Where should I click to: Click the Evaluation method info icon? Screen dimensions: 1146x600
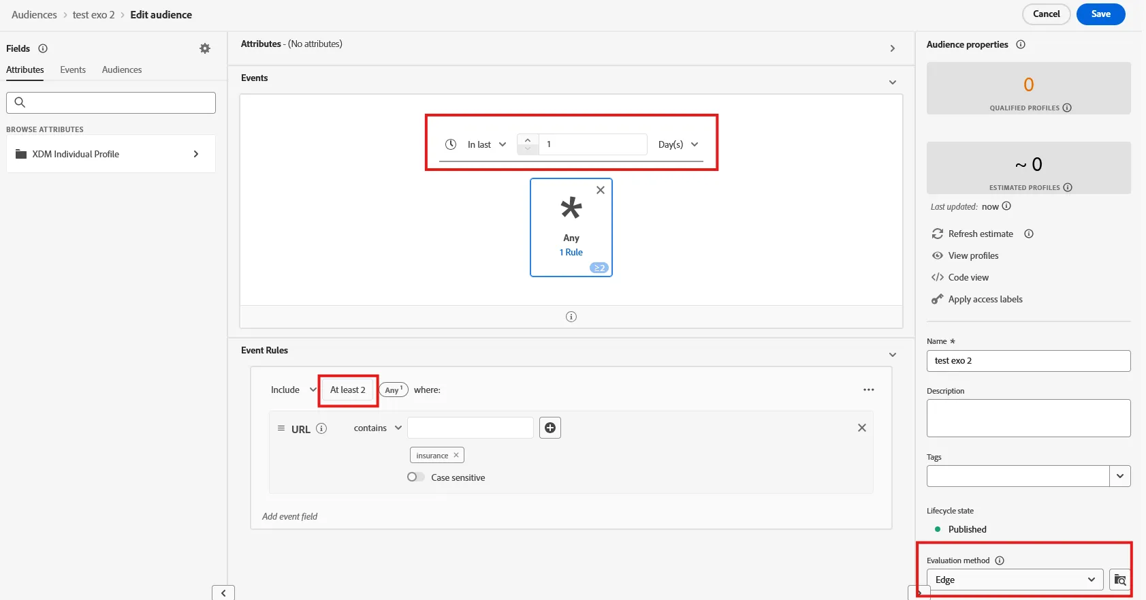click(1000, 560)
